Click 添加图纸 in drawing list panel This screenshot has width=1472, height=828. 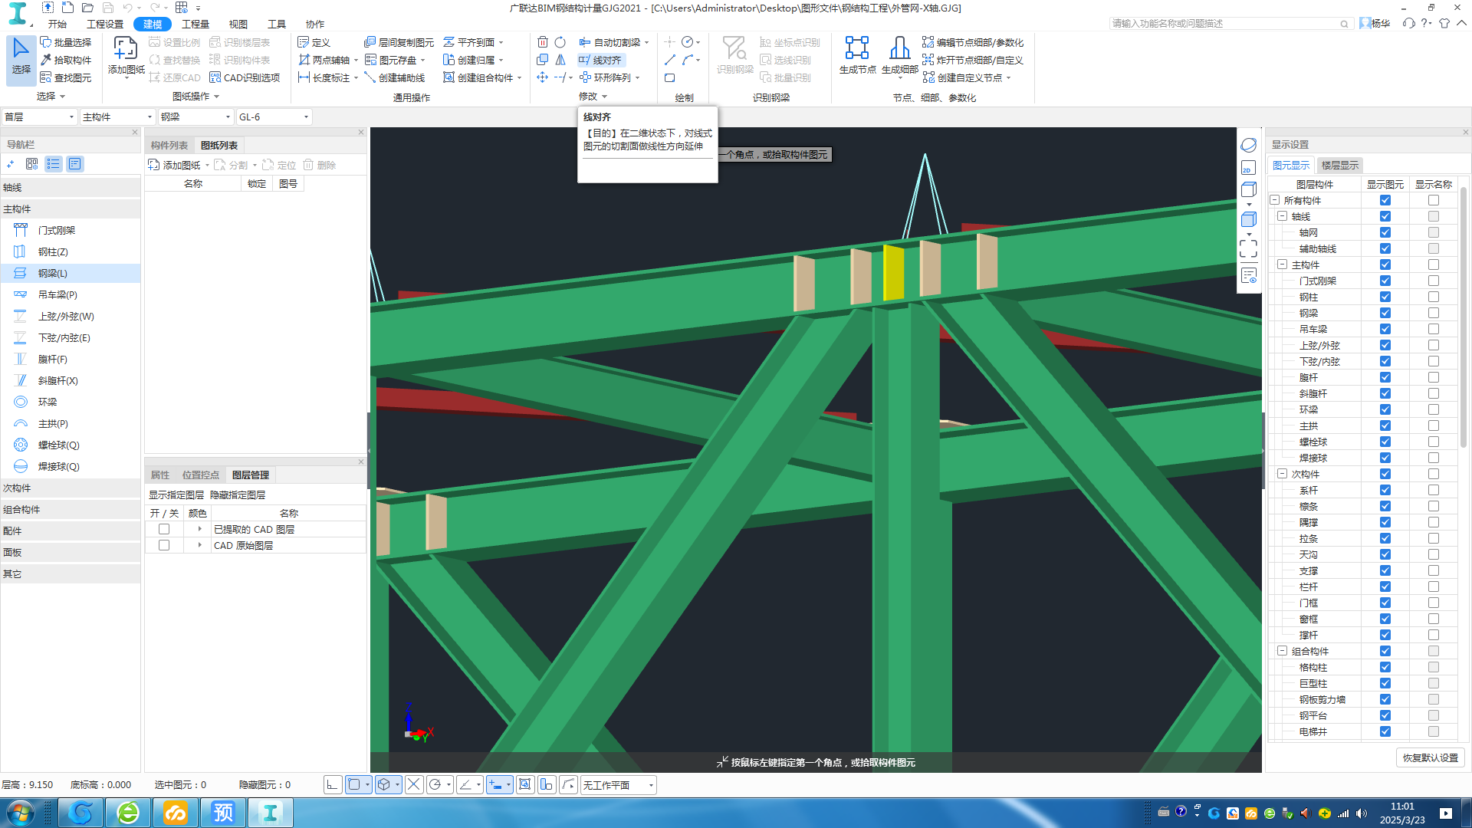pos(175,165)
